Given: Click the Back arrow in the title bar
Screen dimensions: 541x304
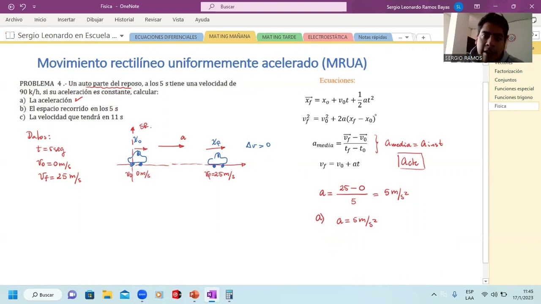Looking at the screenshot, I should click(11, 7).
